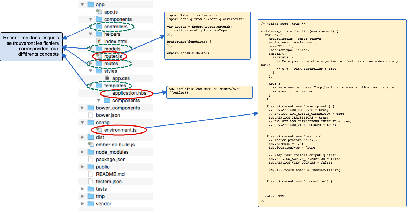Click the index.html Chrome file icon
The height and width of the screenshot is (211, 409).
coord(99,41)
